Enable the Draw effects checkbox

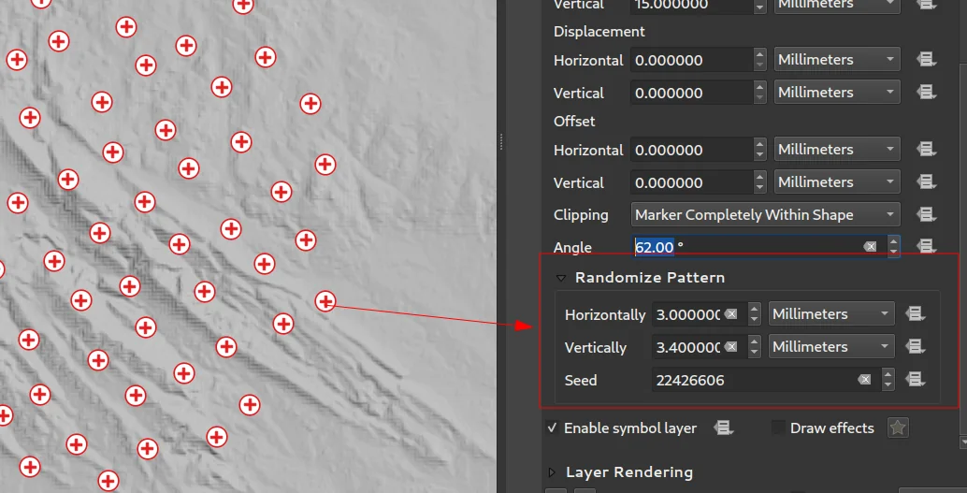(x=778, y=428)
